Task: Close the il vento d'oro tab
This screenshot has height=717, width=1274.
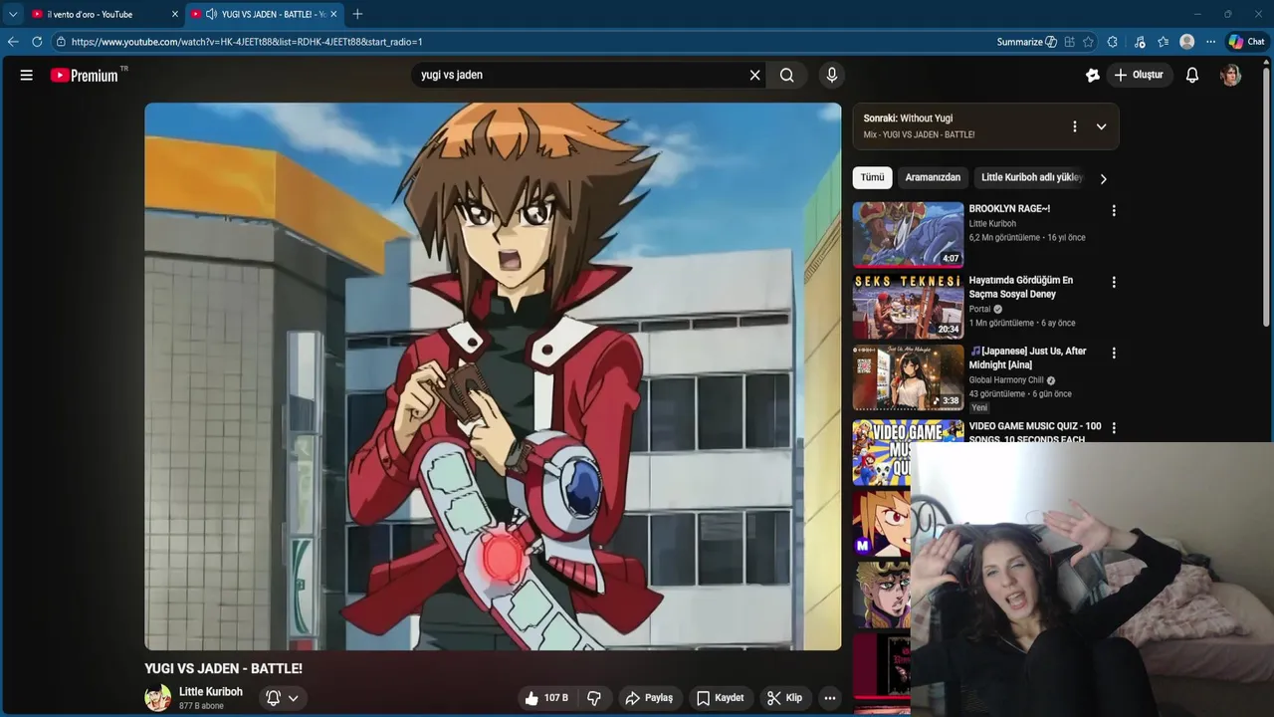Action: click(x=175, y=14)
